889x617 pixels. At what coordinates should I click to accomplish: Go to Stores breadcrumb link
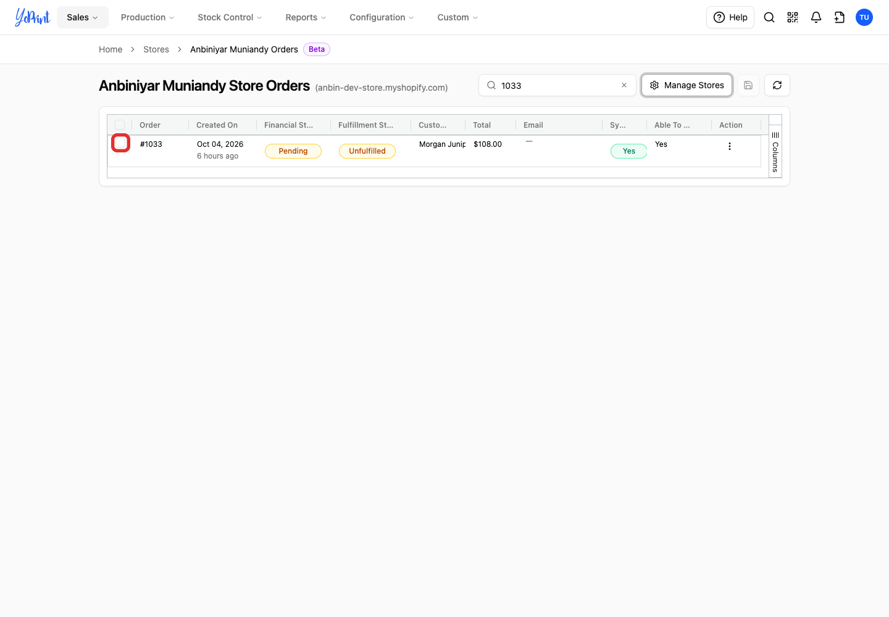(x=156, y=49)
